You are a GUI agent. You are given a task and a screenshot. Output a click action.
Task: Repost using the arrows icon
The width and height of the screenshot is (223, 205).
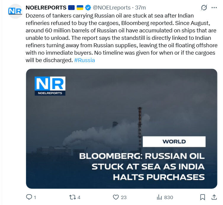(x=72, y=197)
